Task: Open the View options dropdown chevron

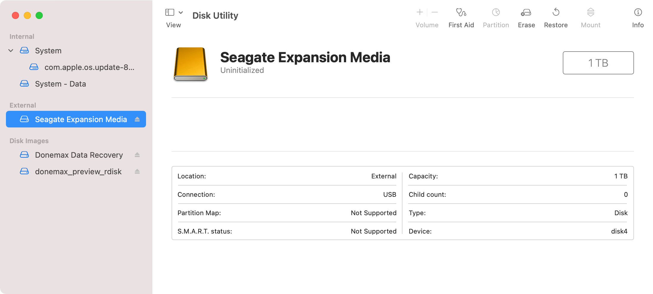Action: click(181, 13)
